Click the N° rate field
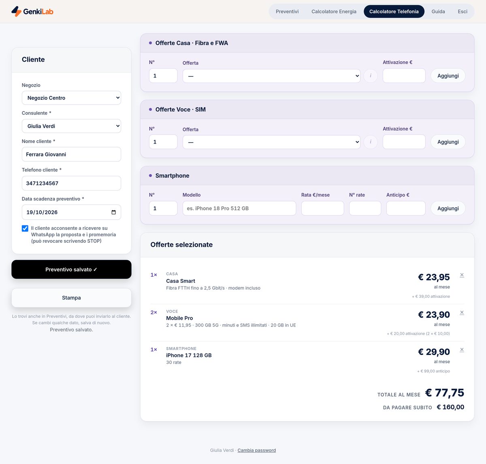Viewport: 486px width, 464px height. pos(365,208)
